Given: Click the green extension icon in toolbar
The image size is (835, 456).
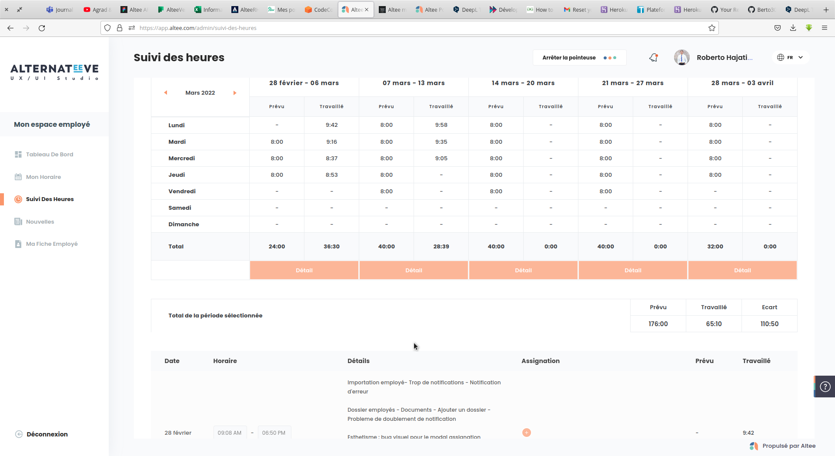Looking at the screenshot, I should click(x=809, y=28).
